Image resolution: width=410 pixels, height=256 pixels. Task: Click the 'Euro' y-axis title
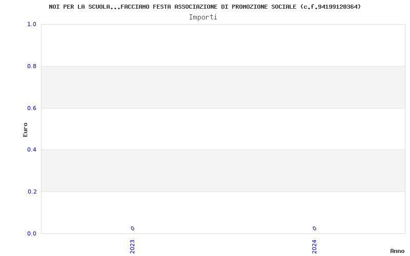25,130
